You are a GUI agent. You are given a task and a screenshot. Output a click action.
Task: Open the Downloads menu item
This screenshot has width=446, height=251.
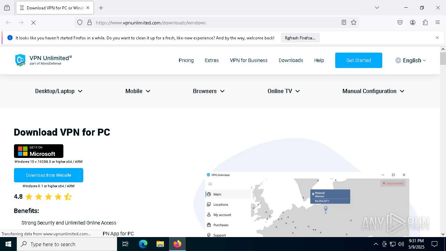[x=291, y=60]
